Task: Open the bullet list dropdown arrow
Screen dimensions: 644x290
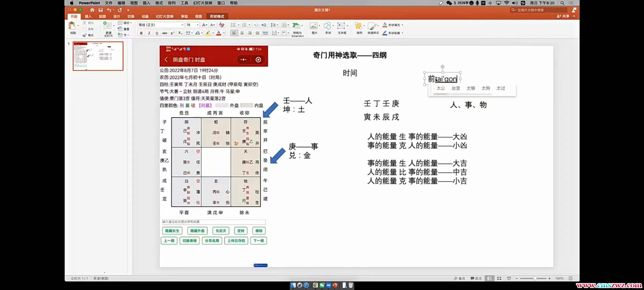Action: pos(239,25)
